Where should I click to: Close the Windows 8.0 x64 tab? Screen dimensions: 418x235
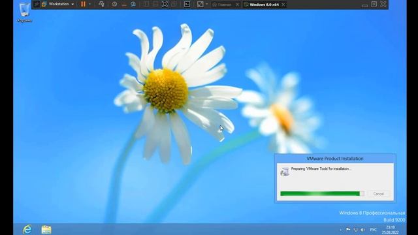click(283, 5)
